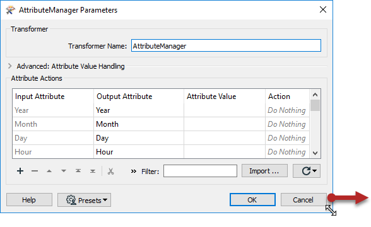Click into the Filter text field

[x=200, y=171]
